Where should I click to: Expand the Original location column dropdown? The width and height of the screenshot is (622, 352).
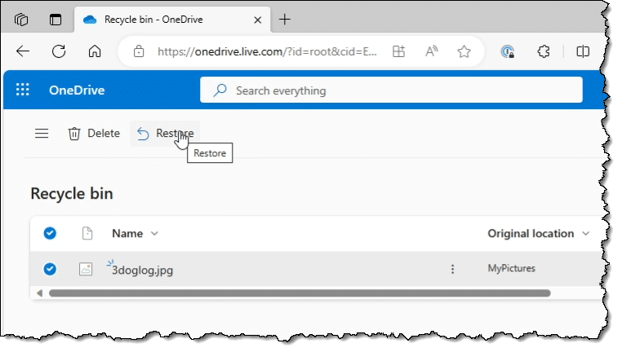[x=585, y=234]
